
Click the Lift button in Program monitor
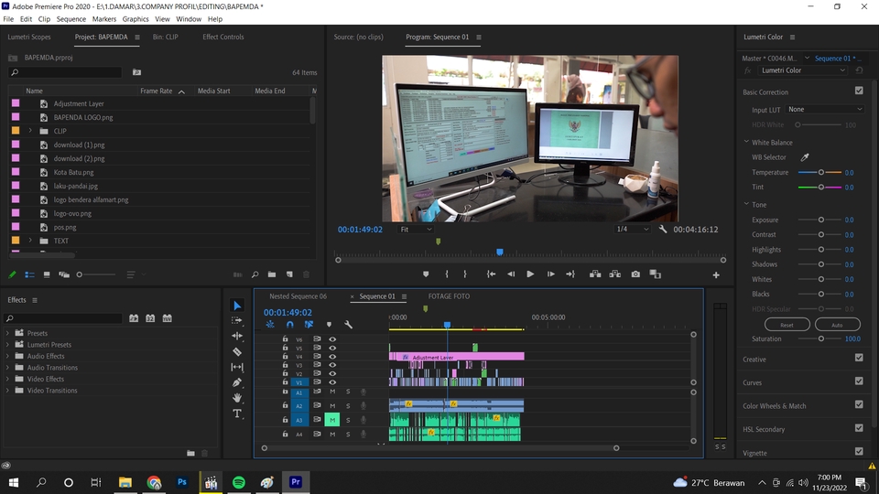click(x=595, y=274)
